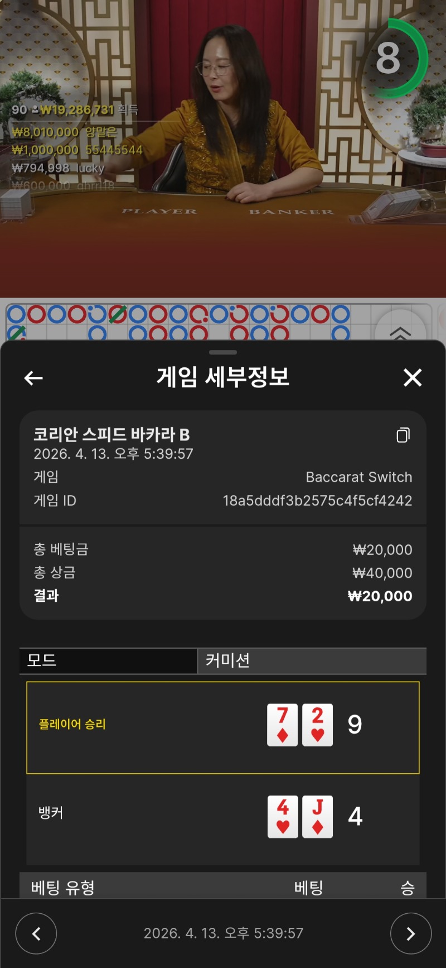Tap the bead road scoreboard strip
The image size is (446, 968).
pos(190,322)
